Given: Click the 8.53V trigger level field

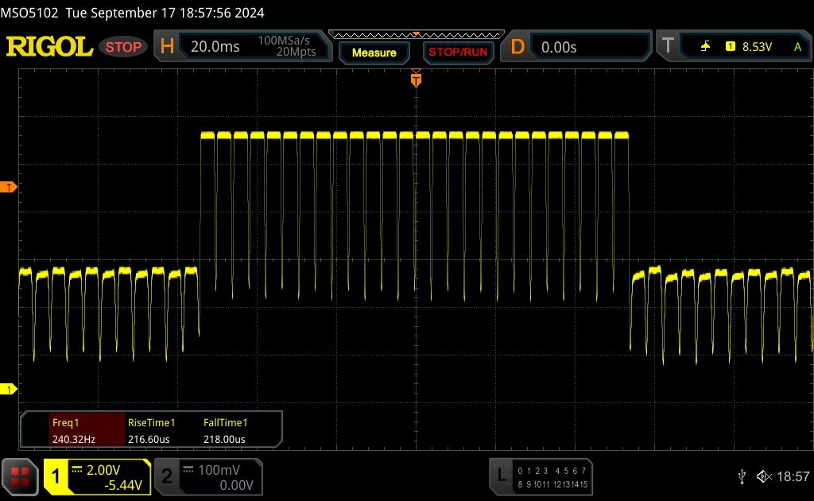Looking at the screenshot, I should 757,47.
